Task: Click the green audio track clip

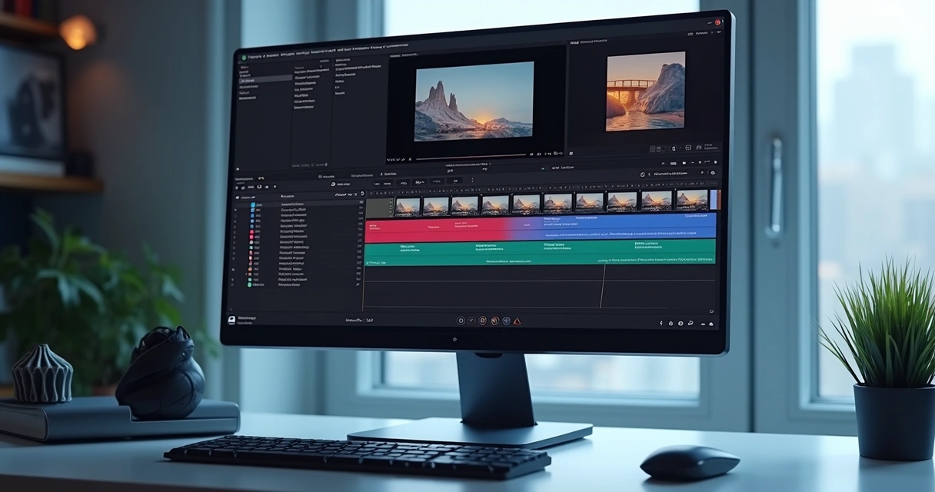Action: (538, 252)
